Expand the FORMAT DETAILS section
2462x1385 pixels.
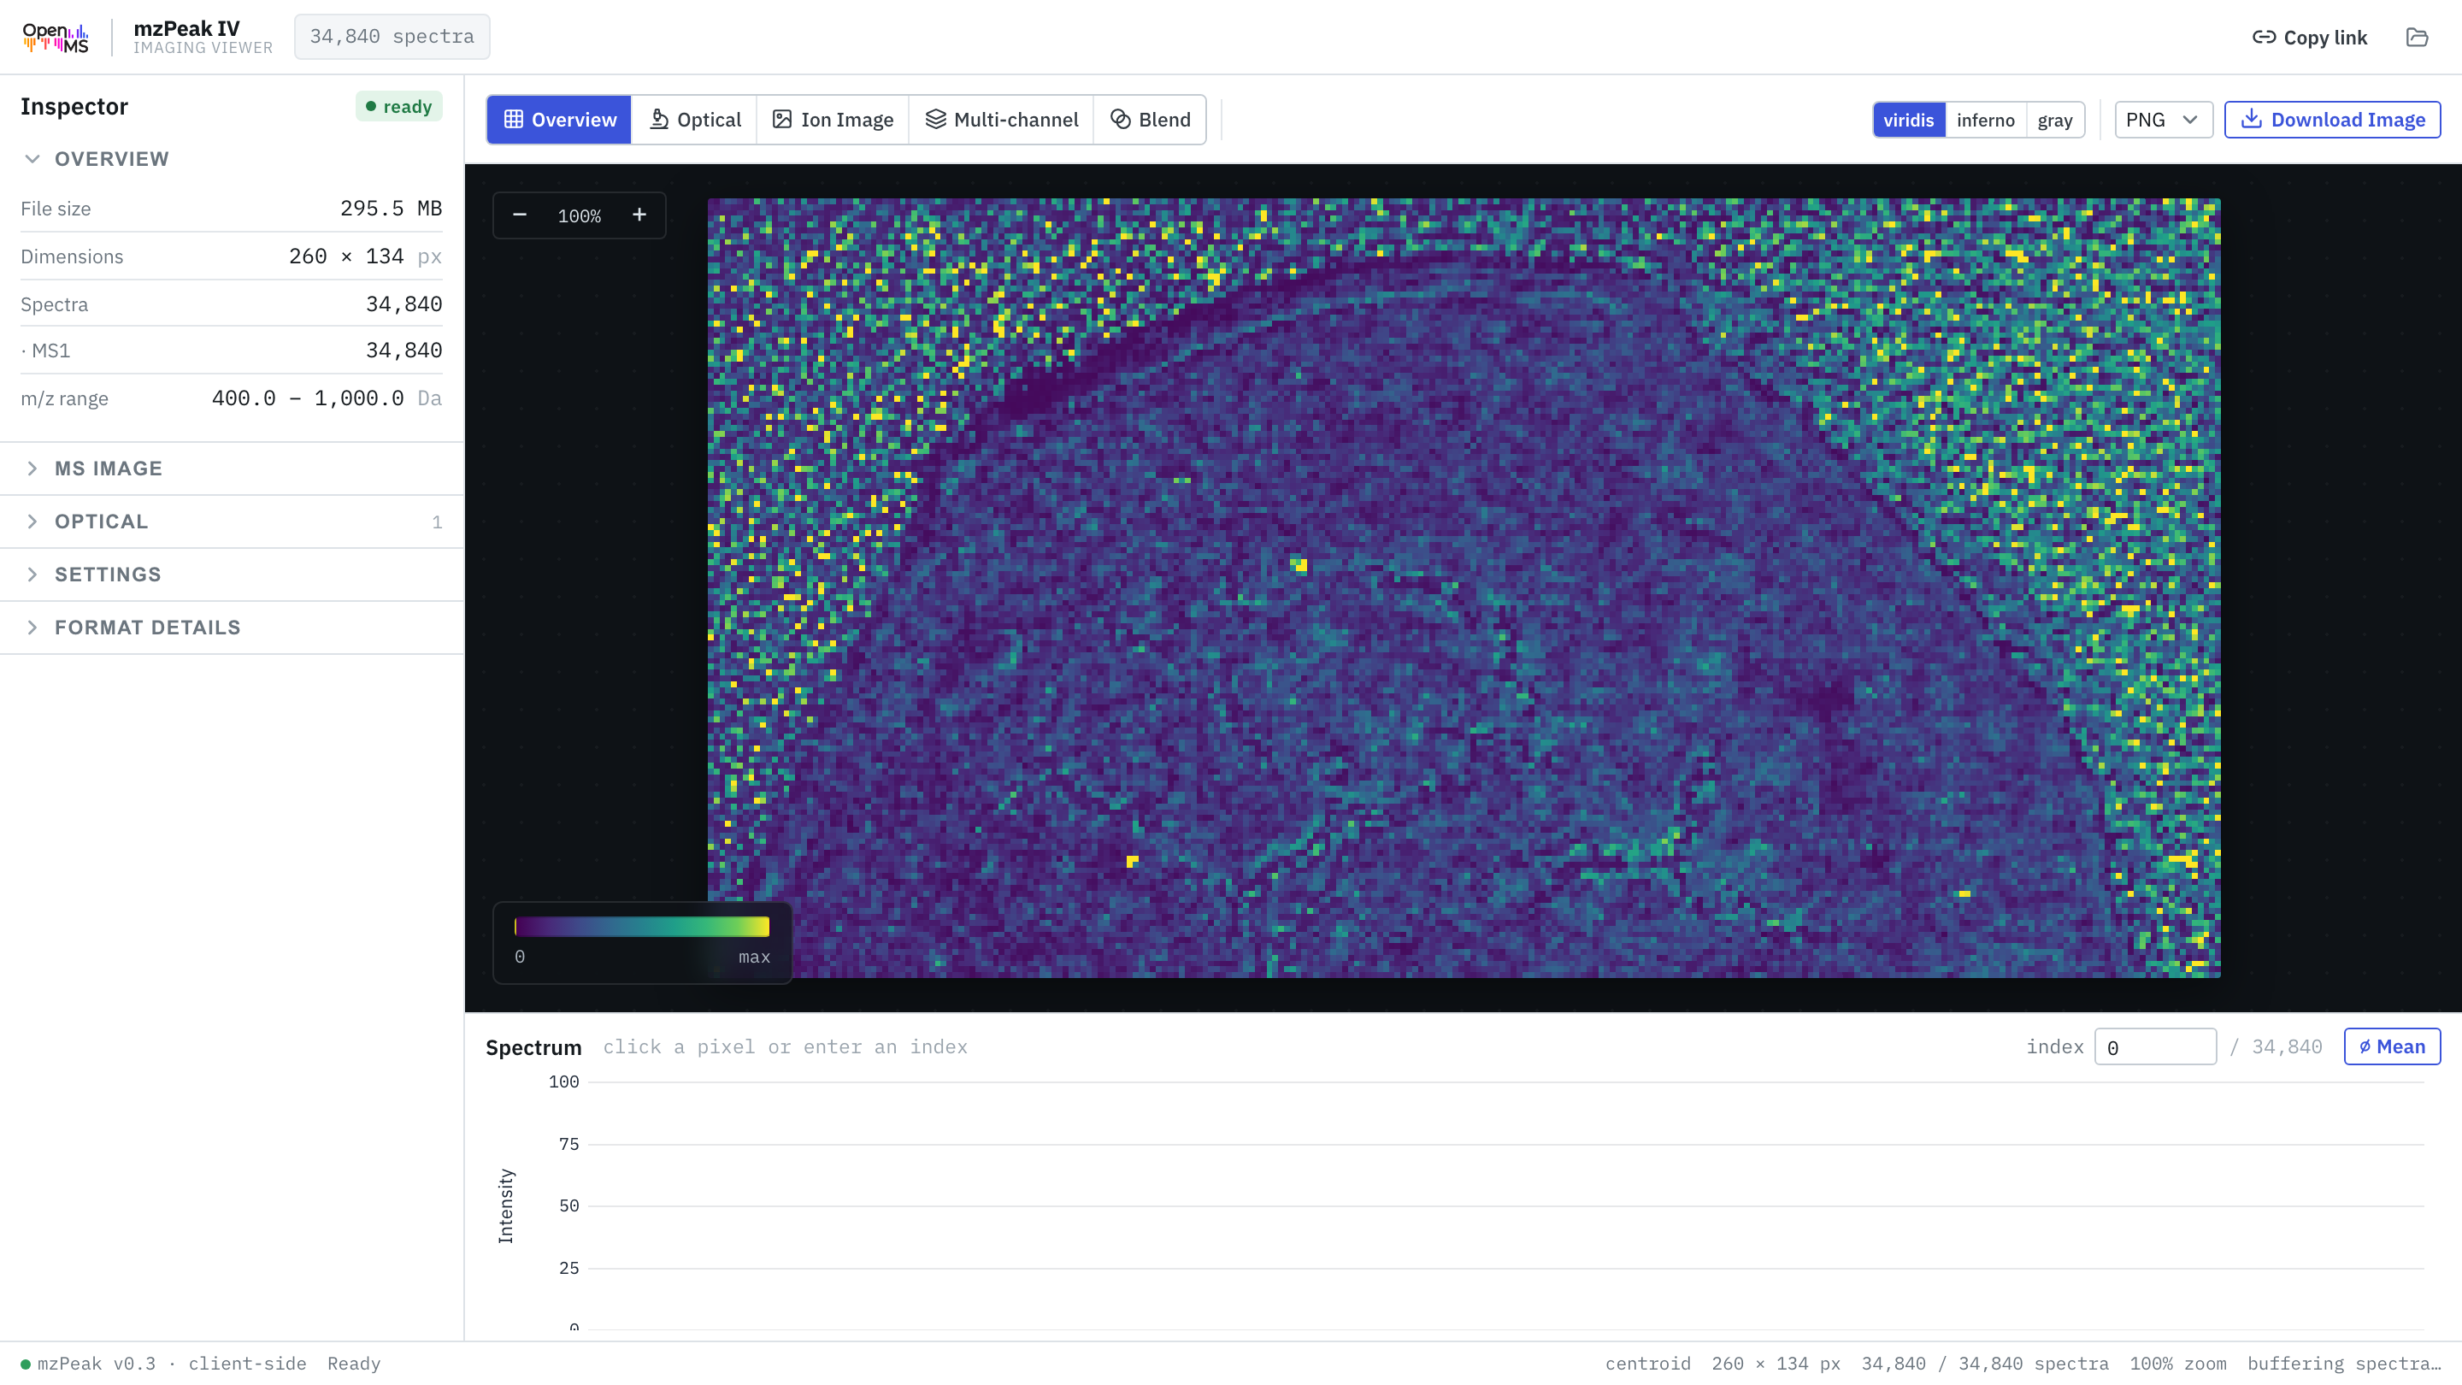(232, 627)
